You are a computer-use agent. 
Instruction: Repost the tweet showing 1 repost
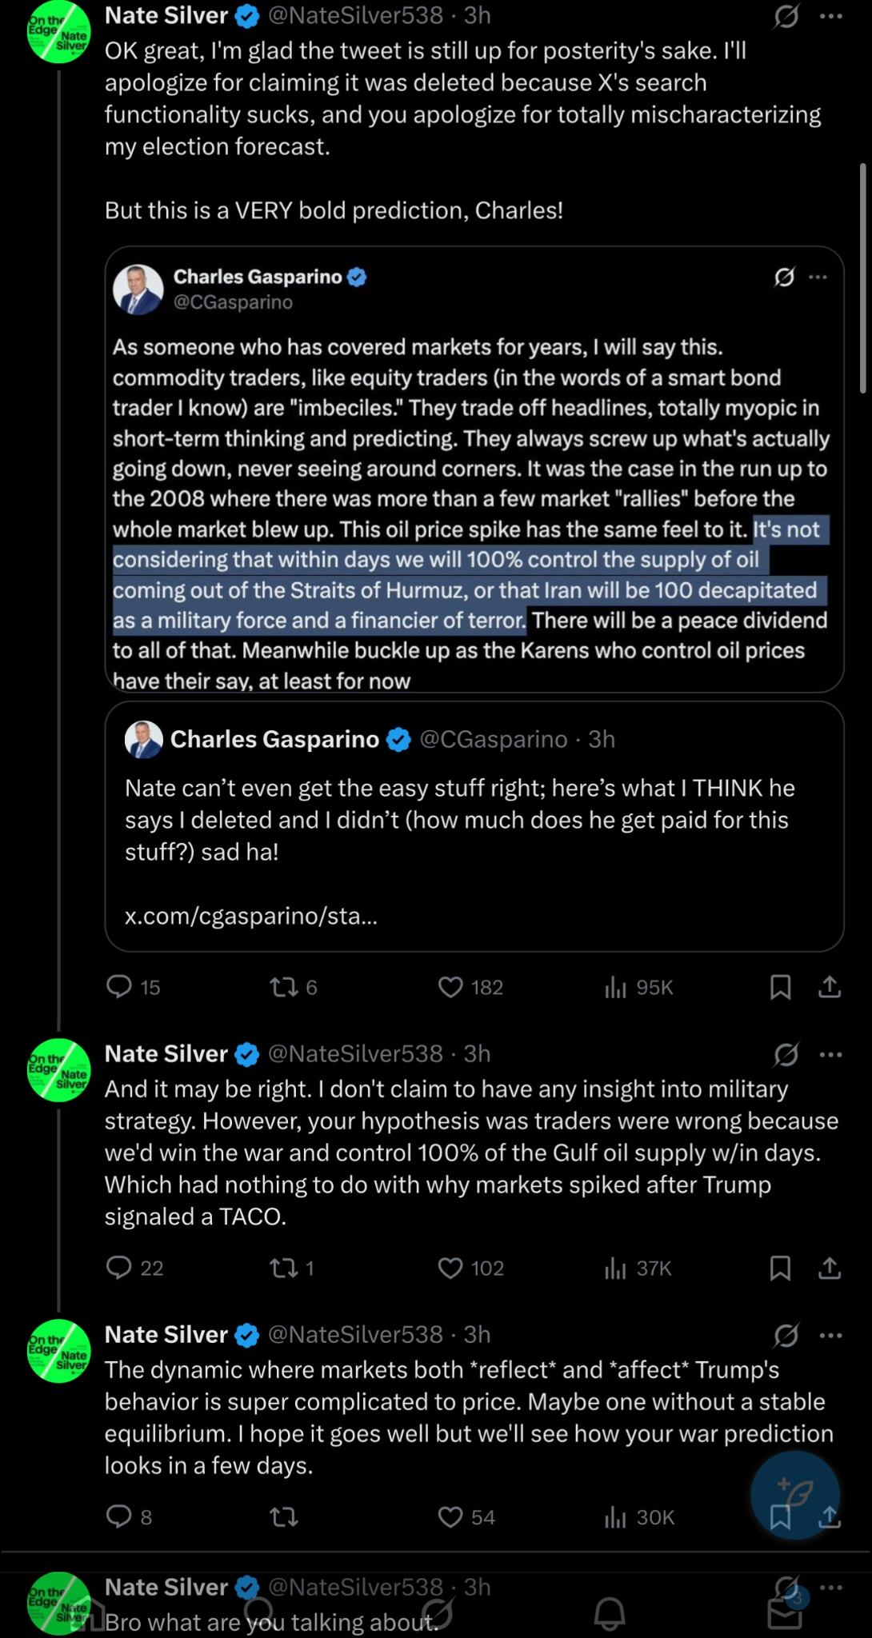[284, 1268]
